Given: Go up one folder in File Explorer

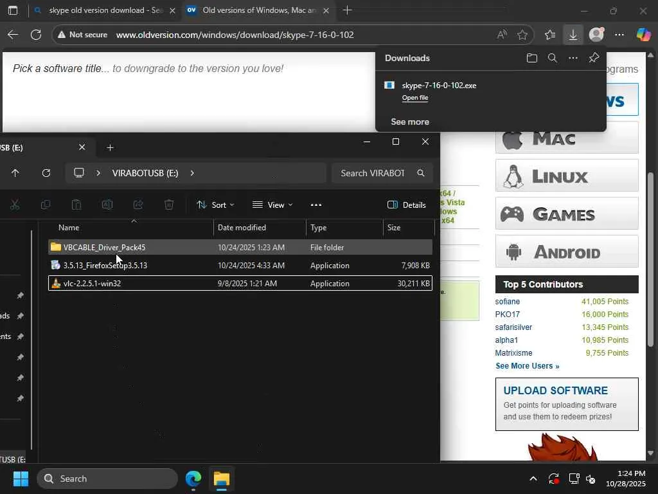Looking at the screenshot, I should (15, 173).
